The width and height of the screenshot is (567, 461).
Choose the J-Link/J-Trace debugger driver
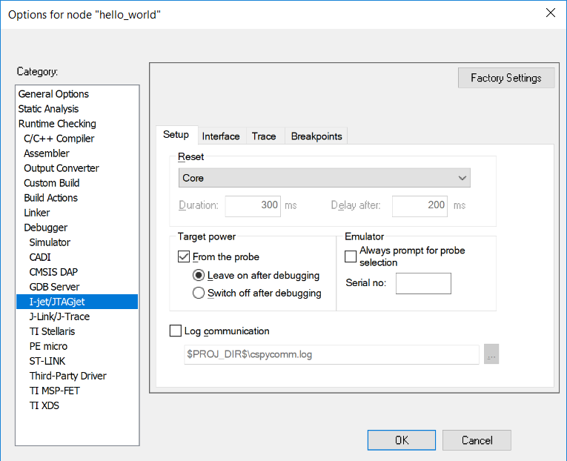tap(59, 316)
